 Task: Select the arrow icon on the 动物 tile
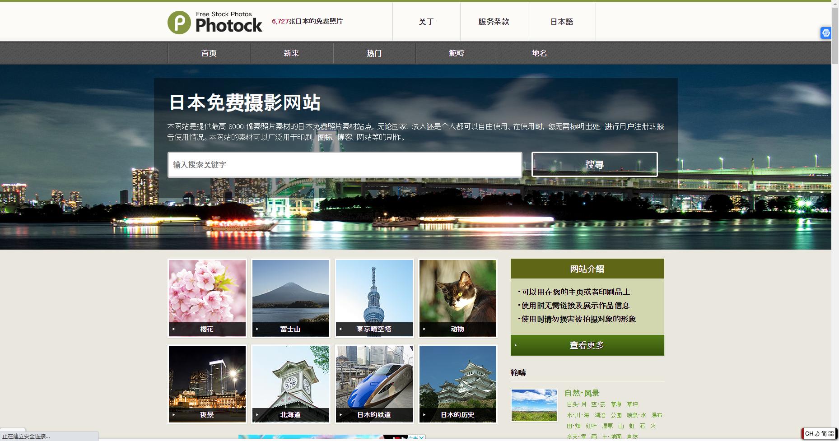tap(424, 330)
